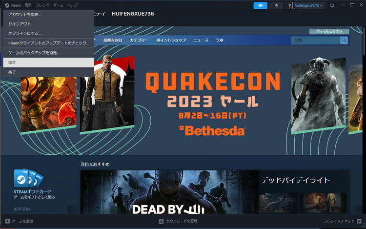Open フレンド&チャット at the bottom
Image resolution: width=366 pixels, height=229 pixels.
click(342, 221)
